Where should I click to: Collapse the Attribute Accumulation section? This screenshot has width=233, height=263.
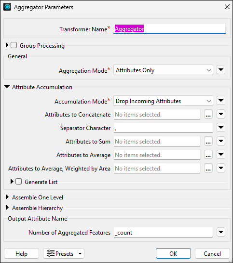(x=7, y=87)
